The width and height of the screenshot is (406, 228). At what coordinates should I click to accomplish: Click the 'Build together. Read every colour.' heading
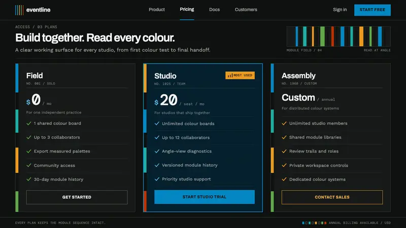click(x=95, y=37)
